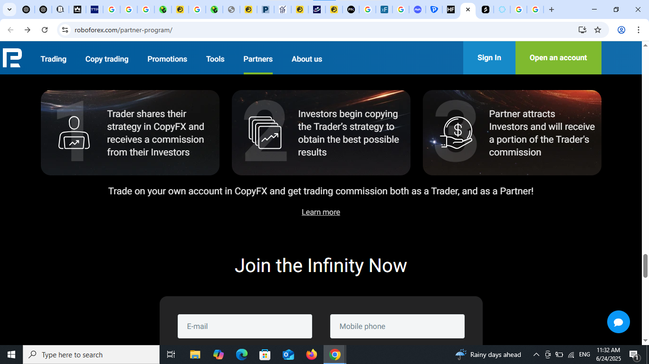Open the clock showing 11:32 AM
The height and width of the screenshot is (364, 649).
608,355
